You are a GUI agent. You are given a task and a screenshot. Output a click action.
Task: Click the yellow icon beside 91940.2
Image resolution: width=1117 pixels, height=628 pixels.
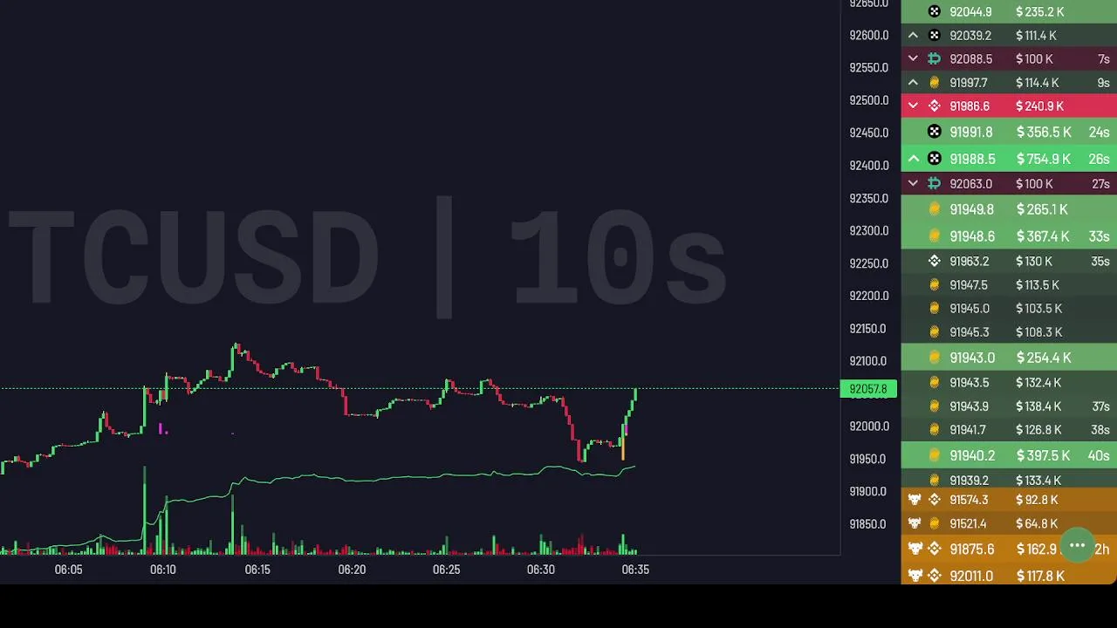tap(935, 455)
